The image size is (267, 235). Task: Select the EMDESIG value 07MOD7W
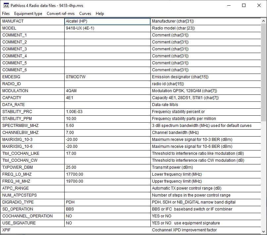107,77
